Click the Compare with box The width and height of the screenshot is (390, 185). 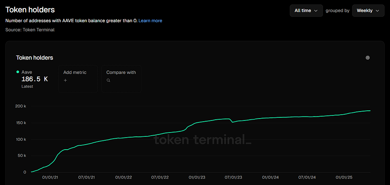pos(121,79)
